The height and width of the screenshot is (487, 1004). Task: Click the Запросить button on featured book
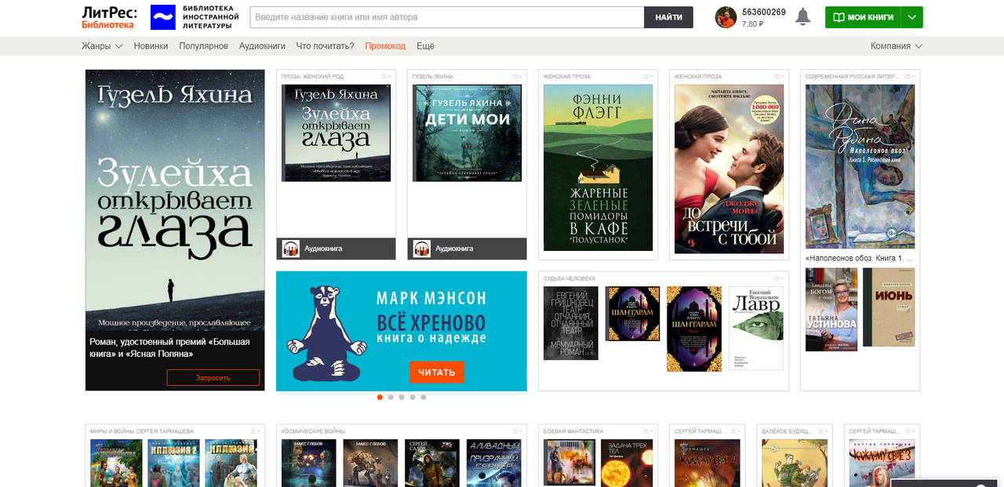(213, 378)
